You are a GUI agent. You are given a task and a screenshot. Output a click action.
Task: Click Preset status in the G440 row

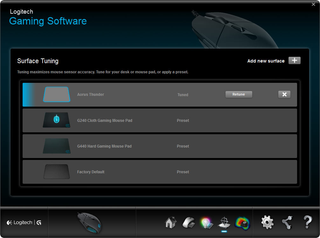tap(183, 146)
